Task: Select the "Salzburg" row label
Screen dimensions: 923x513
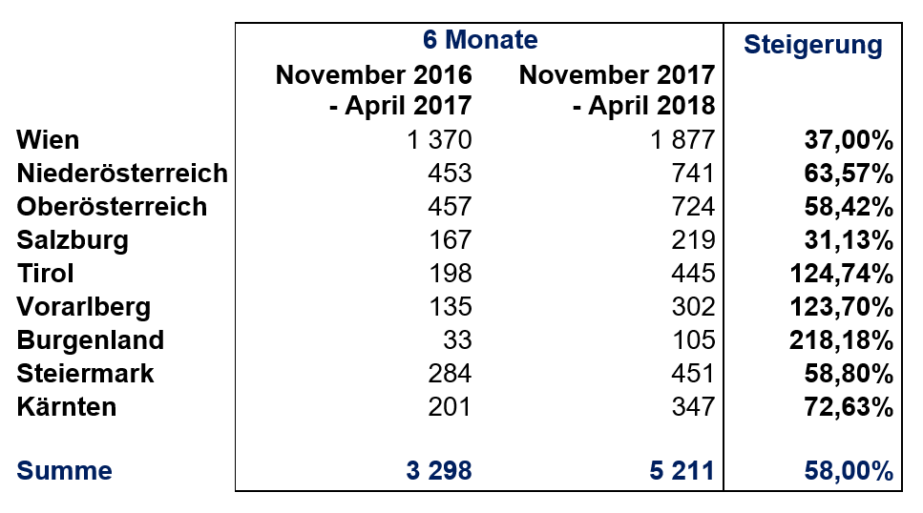Action: coord(73,240)
